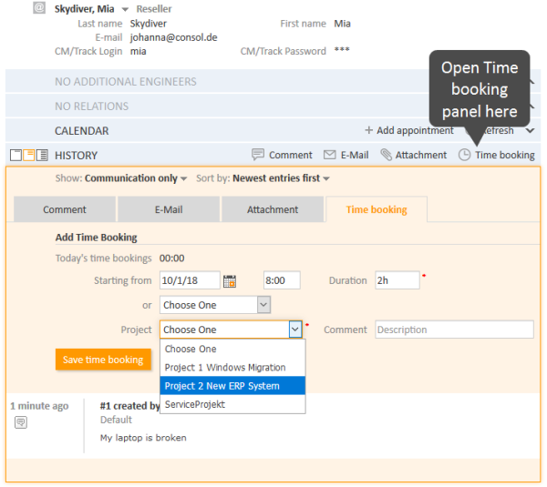
Task: Click the 'My laptop is broken' history text
Action: coord(143,438)
